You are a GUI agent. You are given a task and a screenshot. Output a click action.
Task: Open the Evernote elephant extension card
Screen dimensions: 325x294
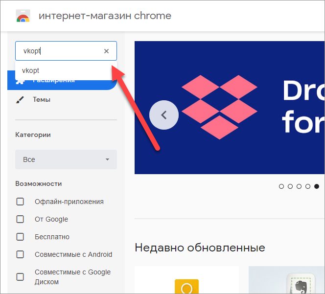pos(287,280)
